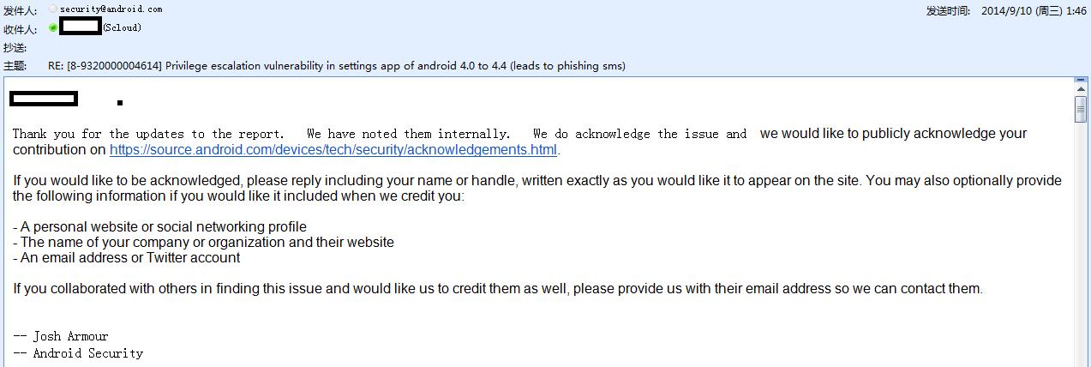Click the 'personal website or social networking profile' line

[159, 227]
